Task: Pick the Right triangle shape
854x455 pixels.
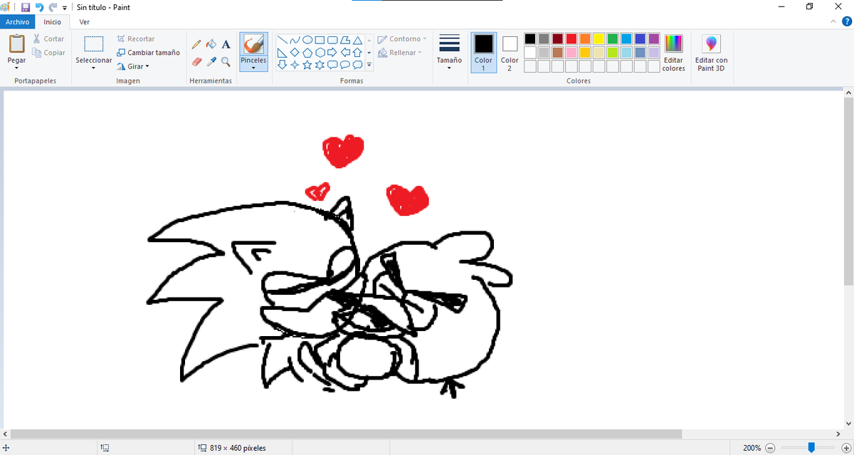Action: tap(282, 53)
